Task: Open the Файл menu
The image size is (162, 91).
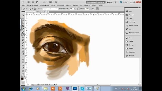Action: click(24, 5)
